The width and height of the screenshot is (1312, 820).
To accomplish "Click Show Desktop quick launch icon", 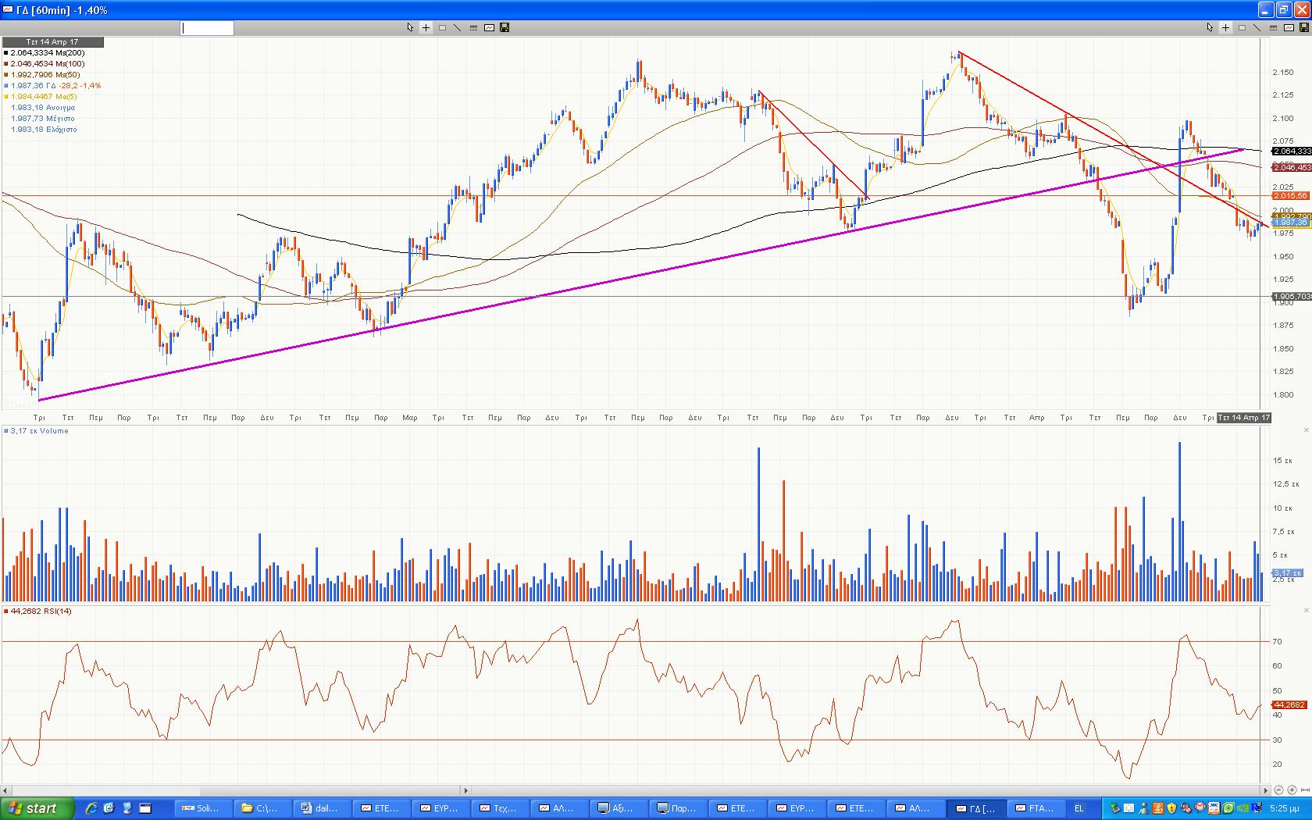I will pos(145,808).
